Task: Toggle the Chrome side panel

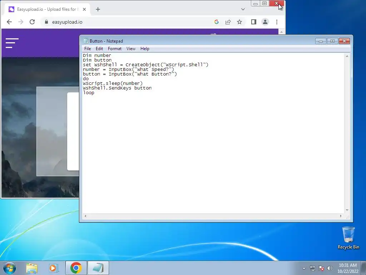Action: click(x=254, y=22)
